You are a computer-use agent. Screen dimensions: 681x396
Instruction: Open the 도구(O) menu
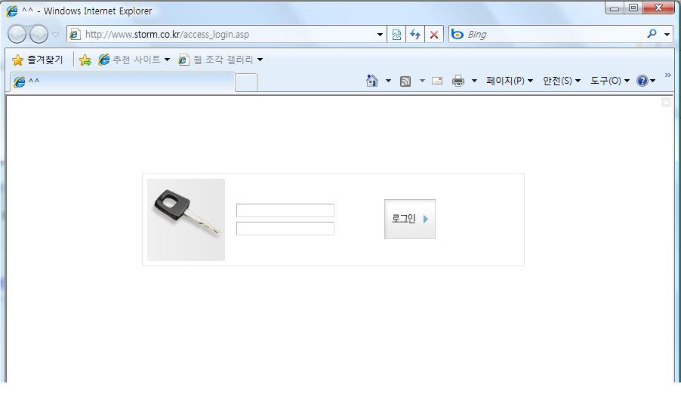click(x=610, y=81)
